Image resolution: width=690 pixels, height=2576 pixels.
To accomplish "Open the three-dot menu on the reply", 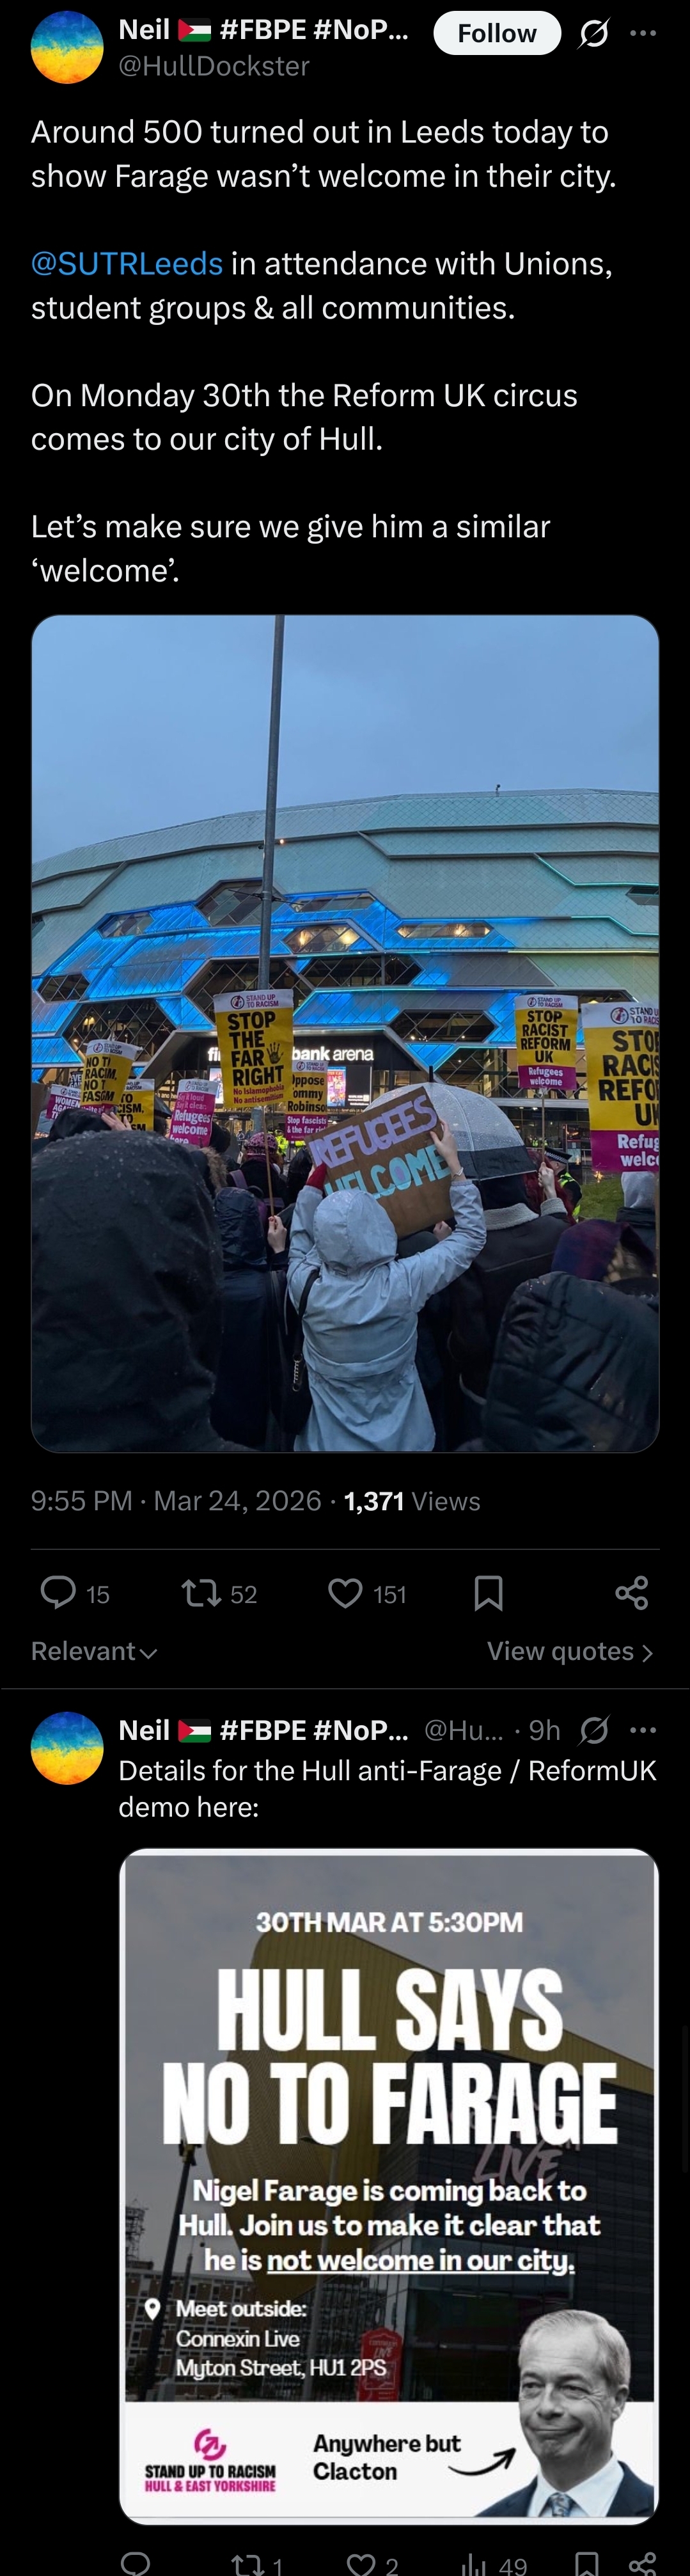I will 643,1729.
